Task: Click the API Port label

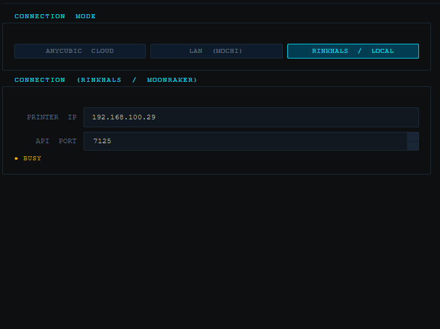Action: (x=56, y=141)
